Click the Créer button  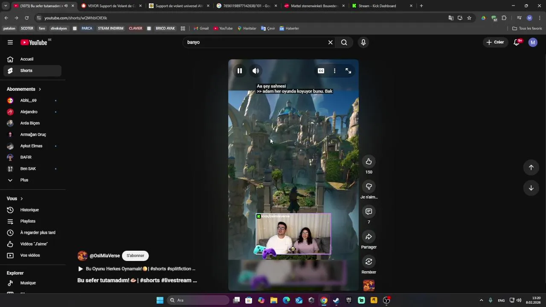coord(495,42)
